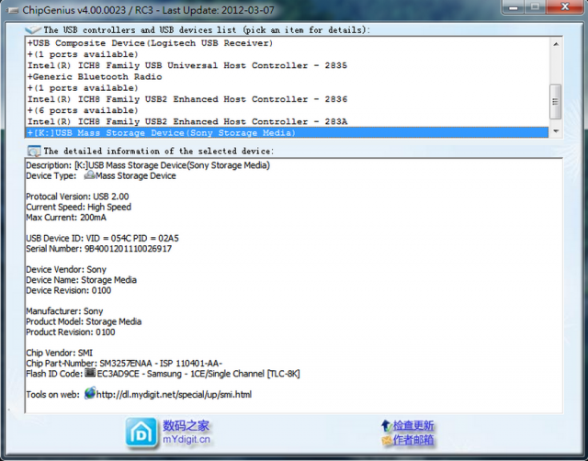Click the arrow icon beside 检查更新
The image size is (588, 461).
coord(386,425)
